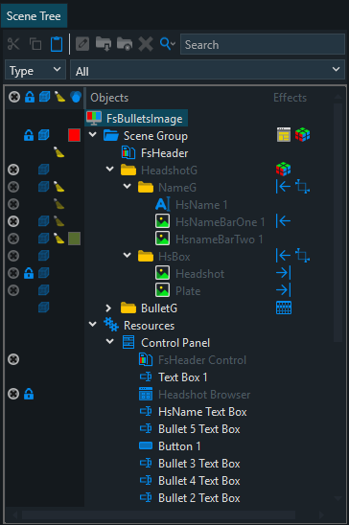Collapse the HsBox group

(x=128, y=256)
